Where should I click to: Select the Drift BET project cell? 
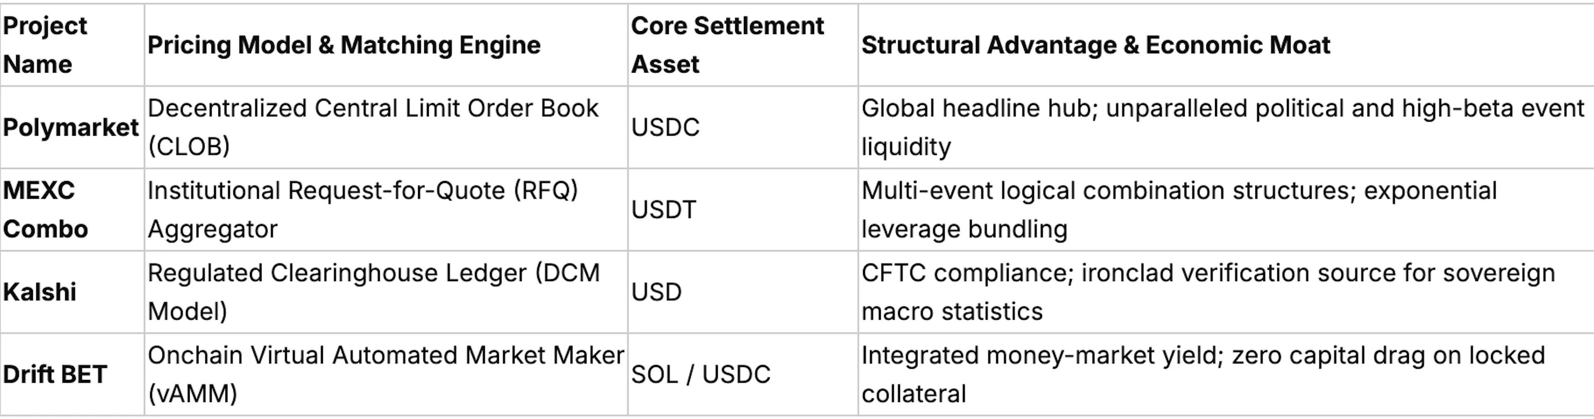pyautogui.click(x=55, y=374)
